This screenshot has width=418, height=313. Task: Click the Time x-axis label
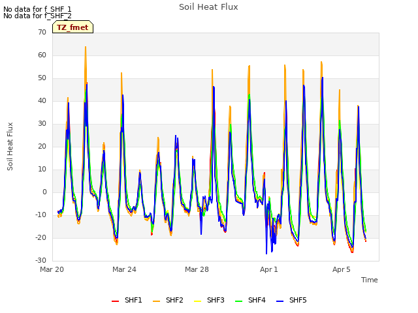click(x=370, y=280)
